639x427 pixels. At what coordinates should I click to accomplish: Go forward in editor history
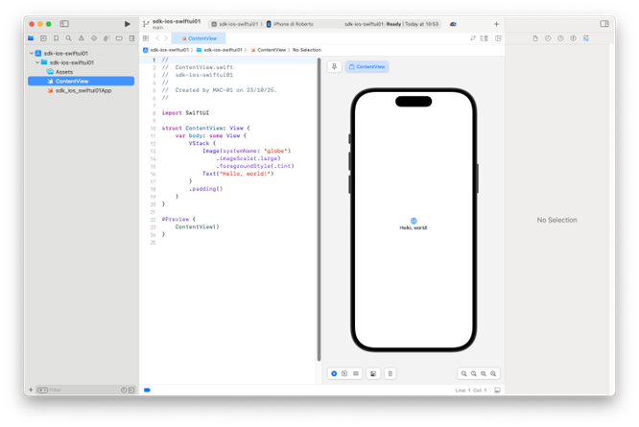point(166,38)
